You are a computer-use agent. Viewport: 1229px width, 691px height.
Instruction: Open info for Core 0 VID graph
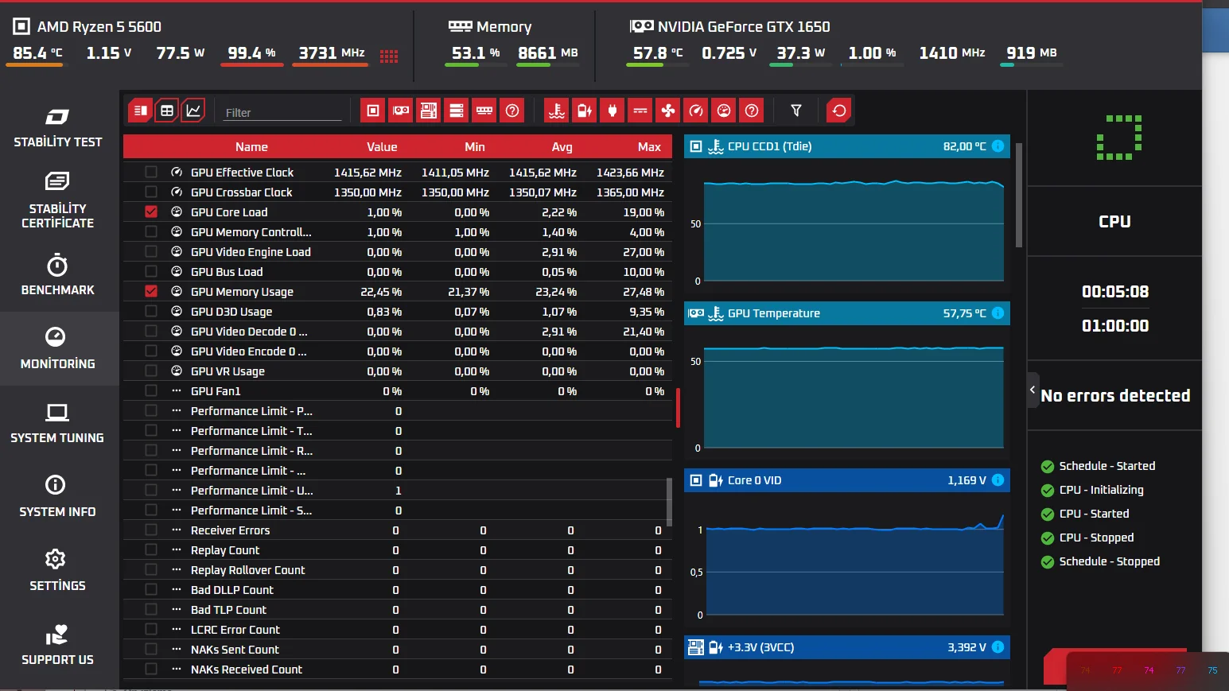tap(998, 480)
